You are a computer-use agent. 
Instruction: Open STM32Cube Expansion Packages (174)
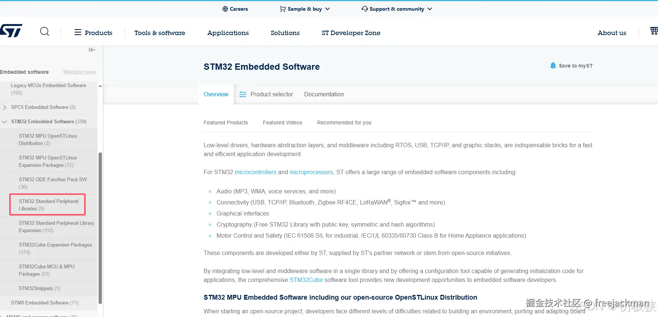(49, 249)
